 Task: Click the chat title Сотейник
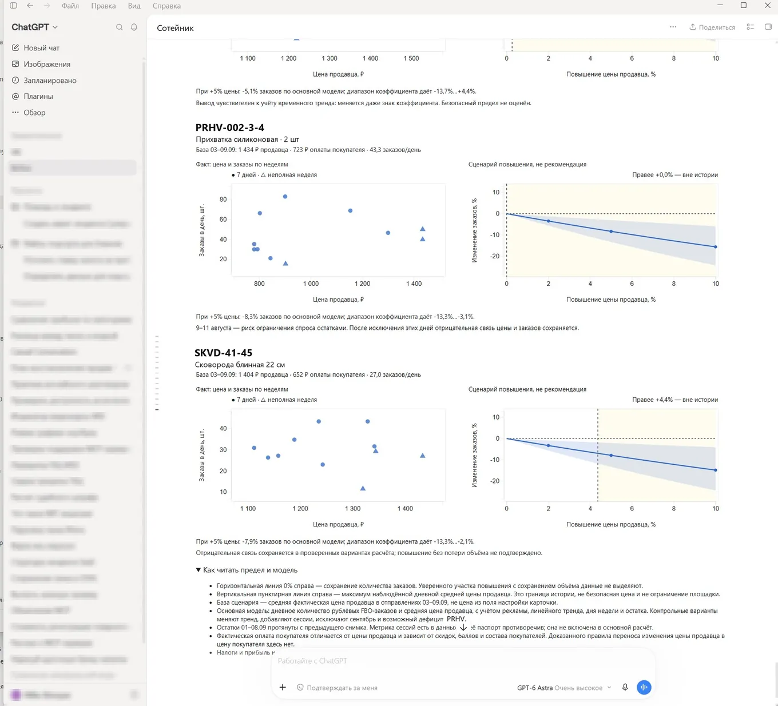point(175,28)
